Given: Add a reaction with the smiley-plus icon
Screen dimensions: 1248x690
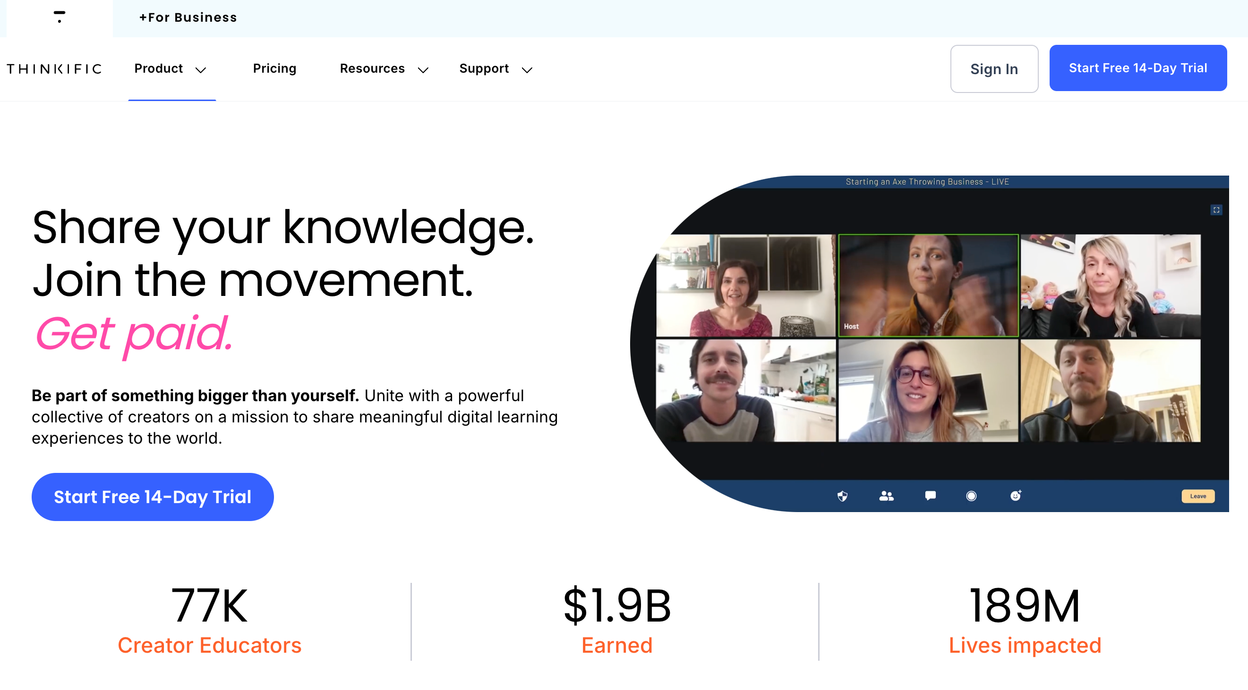Looking at the screenshot, I should point(1015,496).
